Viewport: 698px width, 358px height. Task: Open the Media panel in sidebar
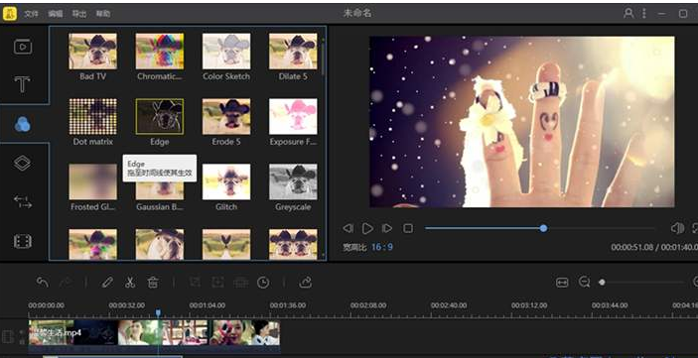(23, 47)
